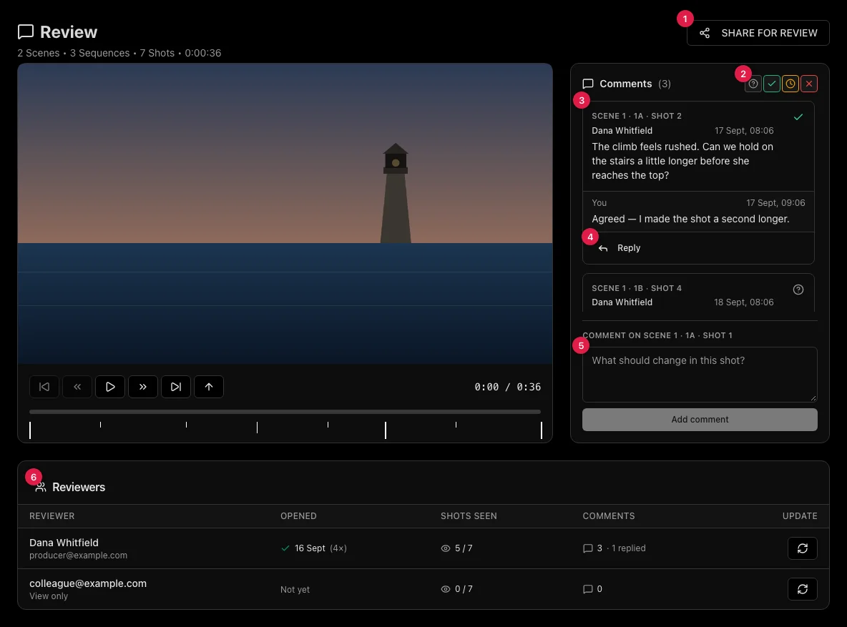Image resolution: width=847 pixels, height=627 pixels.
Task: Focus the 'What should change in this shot?' field
Action: [700, 374]
